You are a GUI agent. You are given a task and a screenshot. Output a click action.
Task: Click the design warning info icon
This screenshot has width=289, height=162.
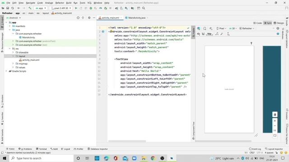(278, 34)
